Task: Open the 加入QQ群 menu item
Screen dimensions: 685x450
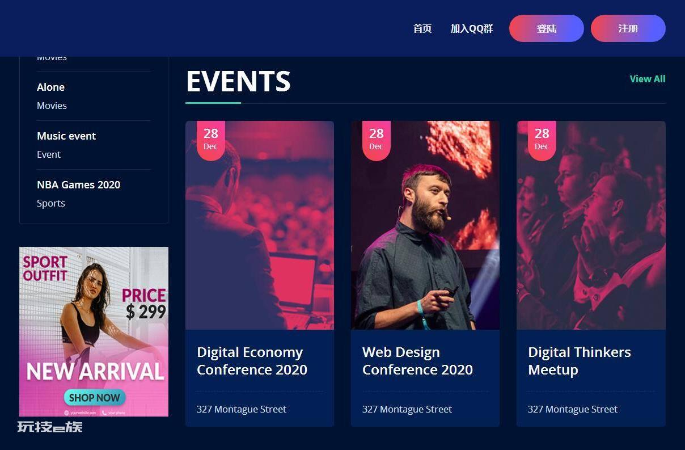Action: (x=472, y=28)
